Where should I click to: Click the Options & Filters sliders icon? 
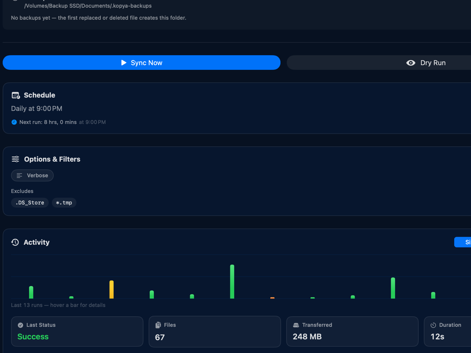tap(15, 159)
